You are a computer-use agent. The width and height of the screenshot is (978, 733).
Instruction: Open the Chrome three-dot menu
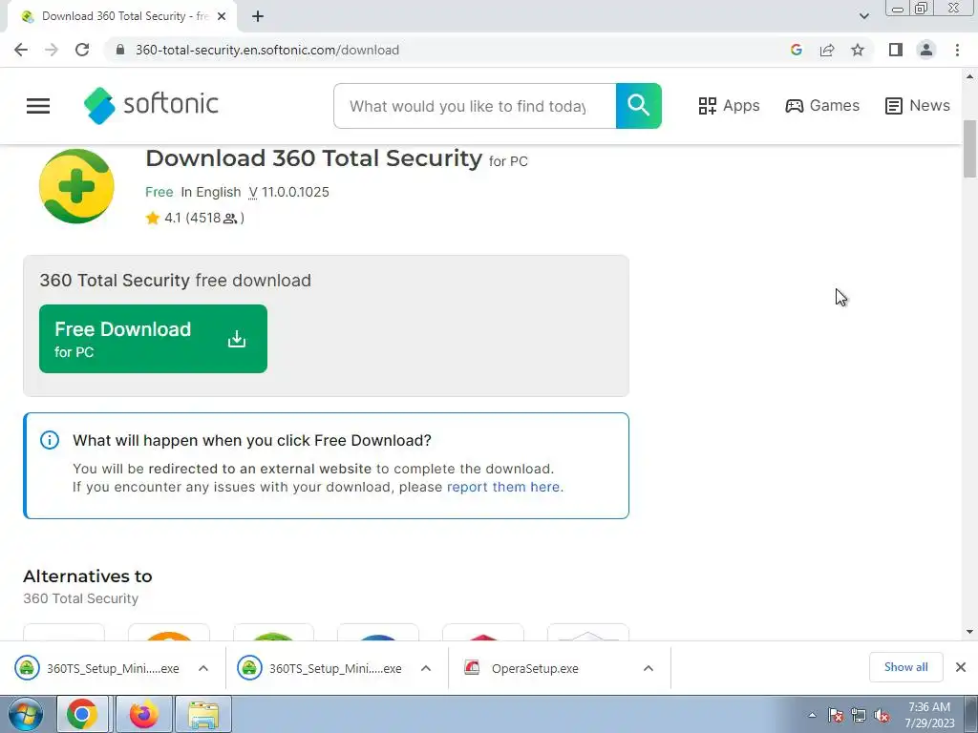pos(957,50)
